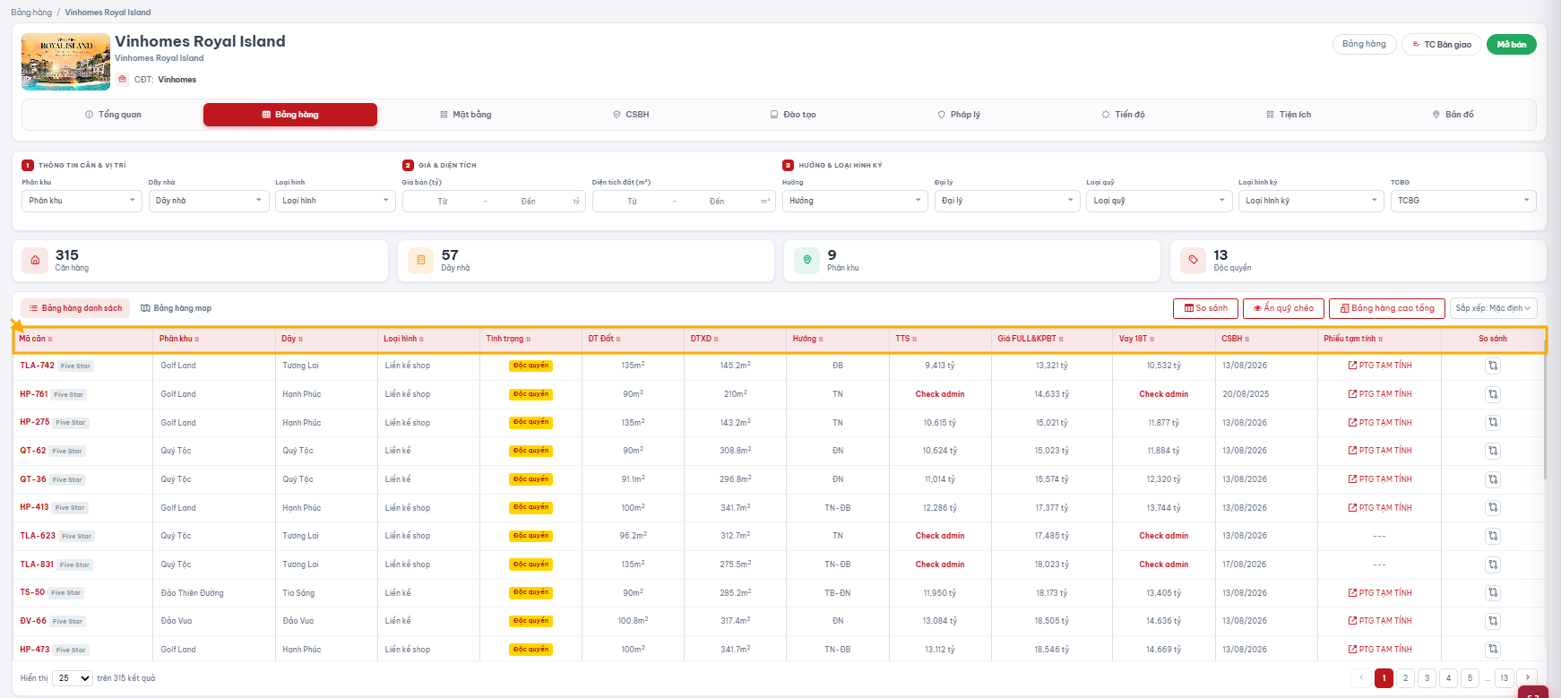Click compare icon in TS-50 row

pos(1492,592)
